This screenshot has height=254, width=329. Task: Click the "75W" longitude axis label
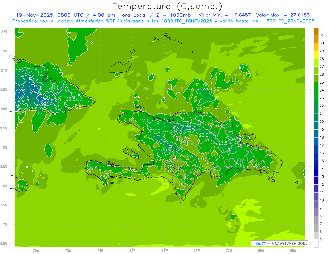click(x=68, y=250)
